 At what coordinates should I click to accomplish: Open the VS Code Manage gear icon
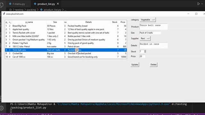coord(2,108)
